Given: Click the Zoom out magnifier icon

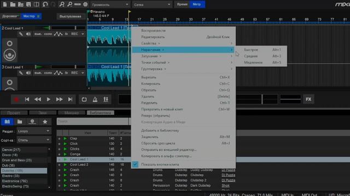Looking at the screenshot, I should [x=69, y=4].
